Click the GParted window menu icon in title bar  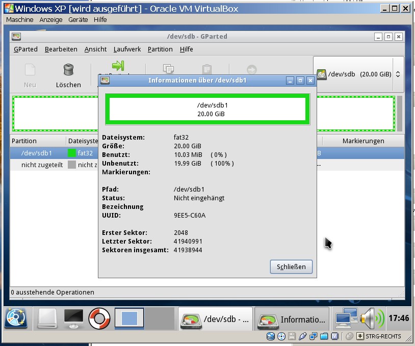pyautogui.click(x=16, y=37)
